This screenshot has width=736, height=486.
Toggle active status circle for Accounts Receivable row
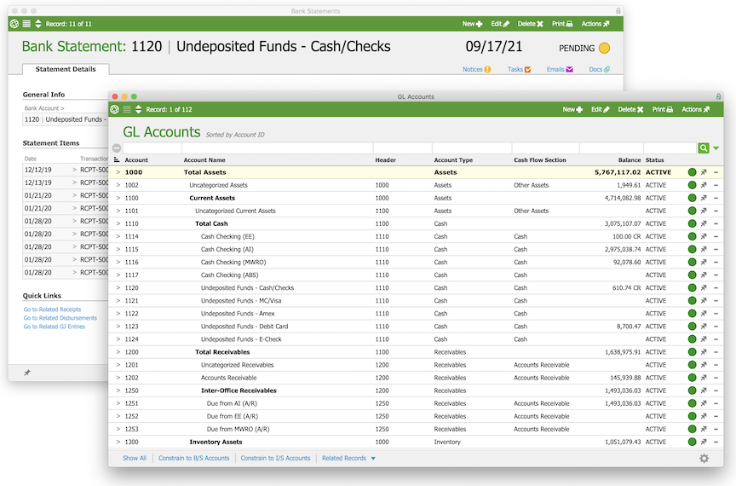(692, 378)
